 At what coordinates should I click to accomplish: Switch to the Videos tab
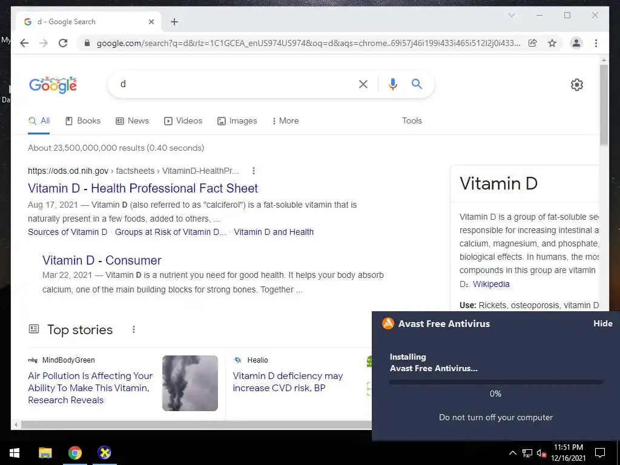tap(183, 121)
